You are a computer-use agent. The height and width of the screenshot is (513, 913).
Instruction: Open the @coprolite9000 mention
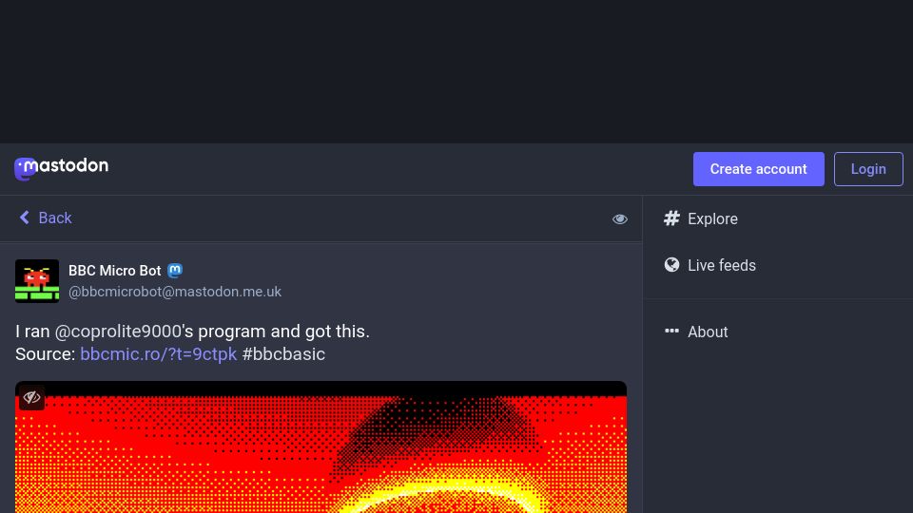click(x=118, y=332)
